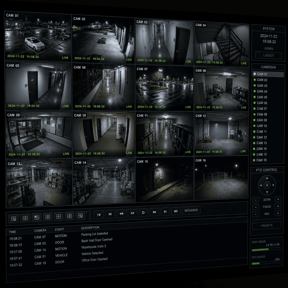The image size is (288, 288).
Task: Close the IRIS with the minus button
Action: (256, 214)
